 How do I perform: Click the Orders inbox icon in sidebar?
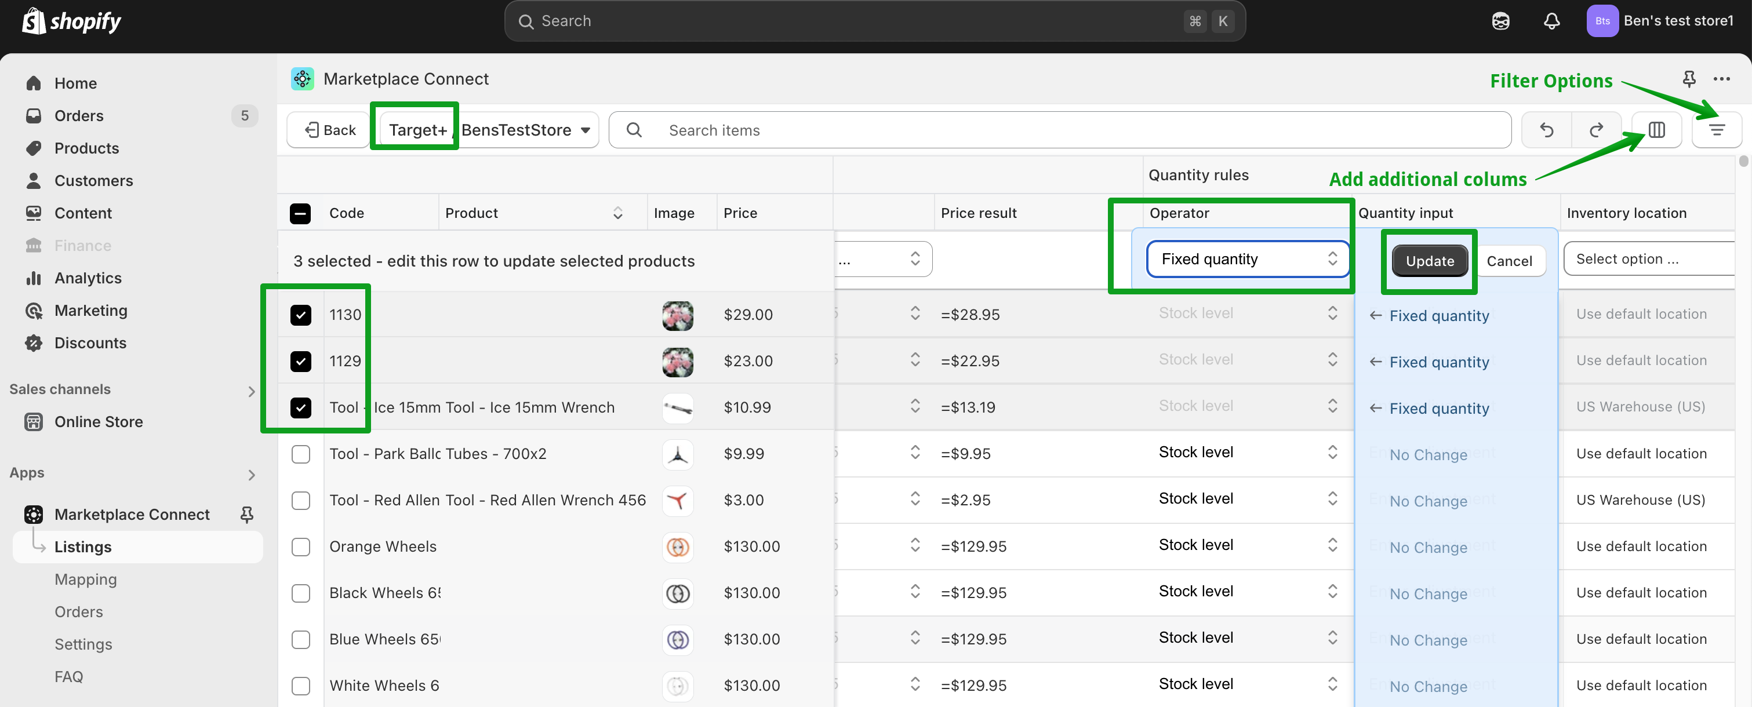click(x=33, y=115)
